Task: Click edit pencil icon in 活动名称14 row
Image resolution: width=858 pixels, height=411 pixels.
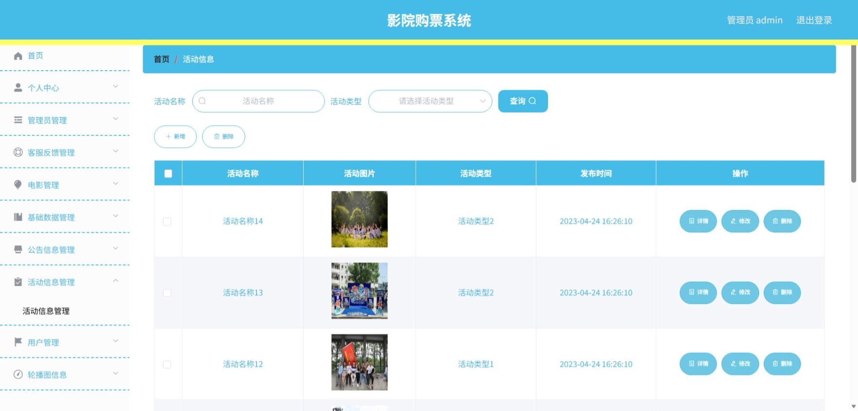Action: tap(733, 221)
